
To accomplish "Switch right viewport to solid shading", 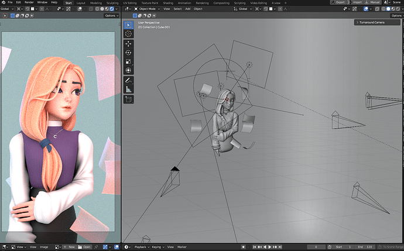I will click(x=388, y=9).
